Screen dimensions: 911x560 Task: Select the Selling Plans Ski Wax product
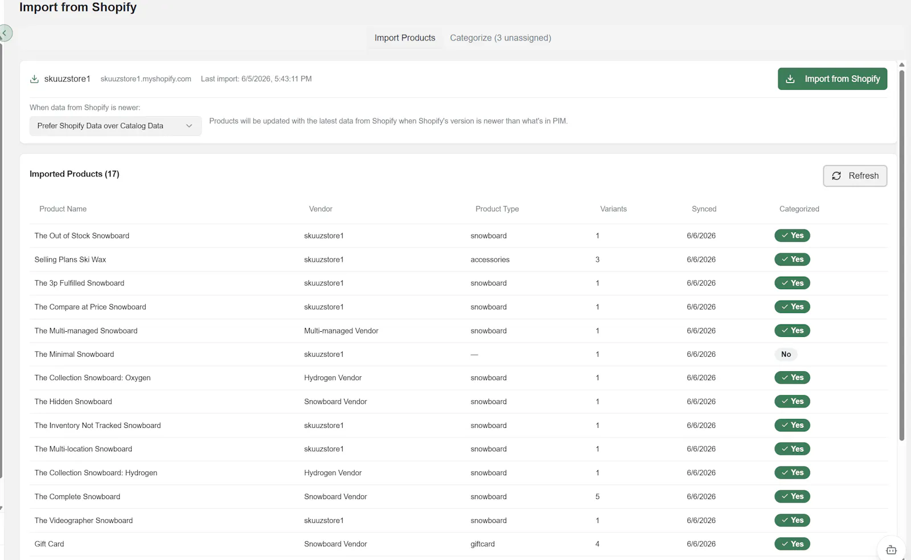click(x=70, y=260)
